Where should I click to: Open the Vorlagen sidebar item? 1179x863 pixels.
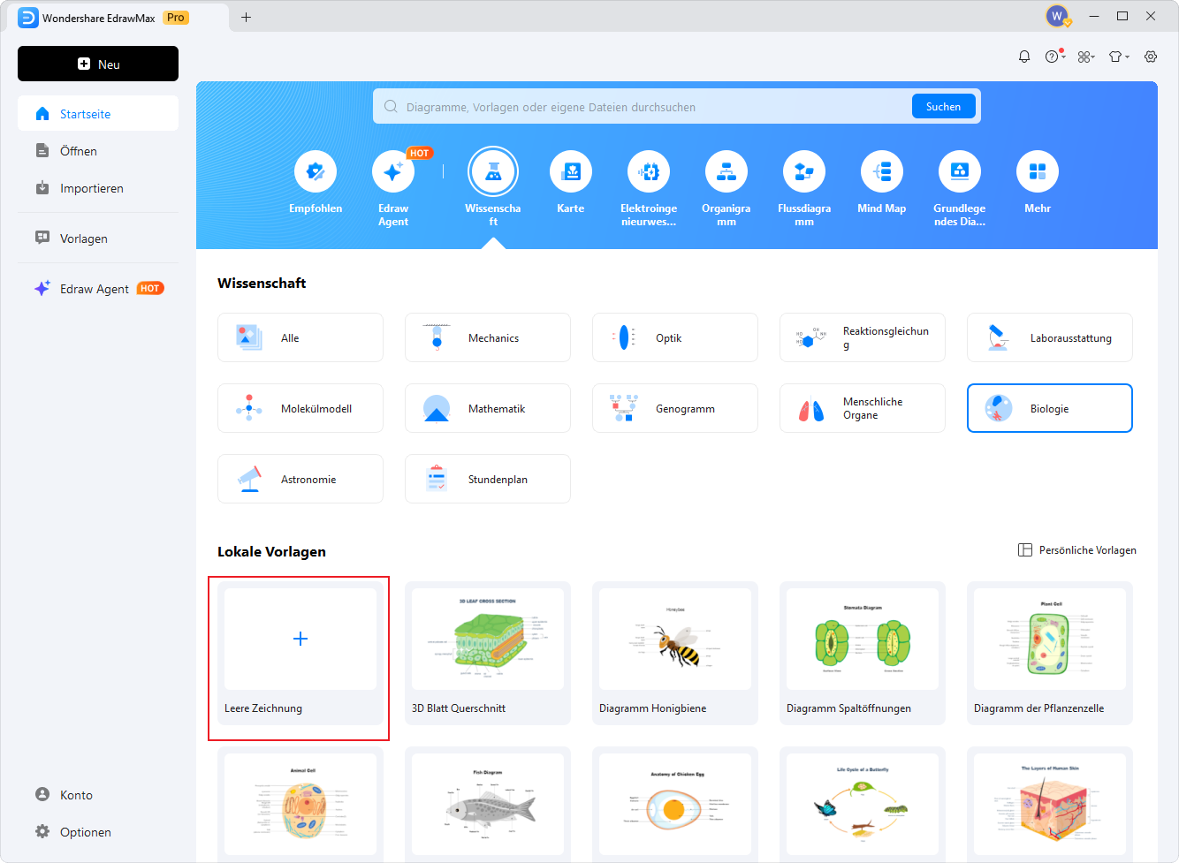click(83, 238)
